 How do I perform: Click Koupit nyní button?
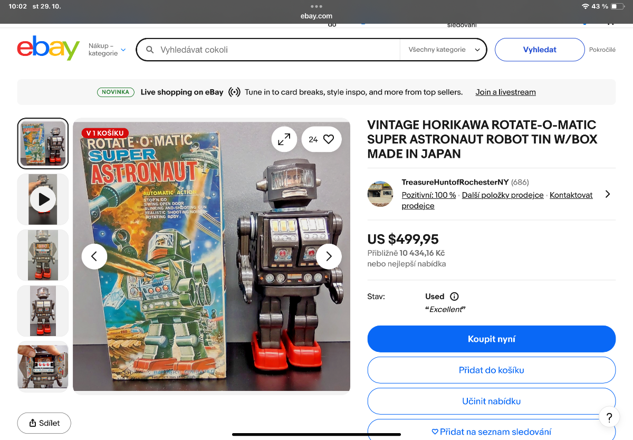tap(492, 339)
